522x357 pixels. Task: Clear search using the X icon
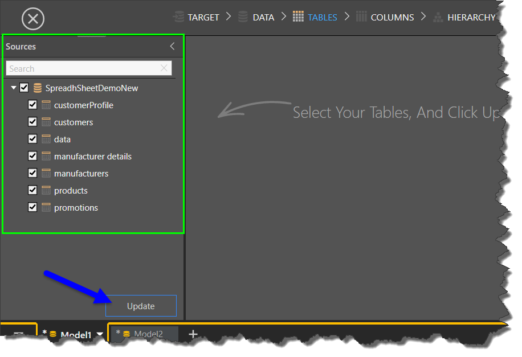164,68
